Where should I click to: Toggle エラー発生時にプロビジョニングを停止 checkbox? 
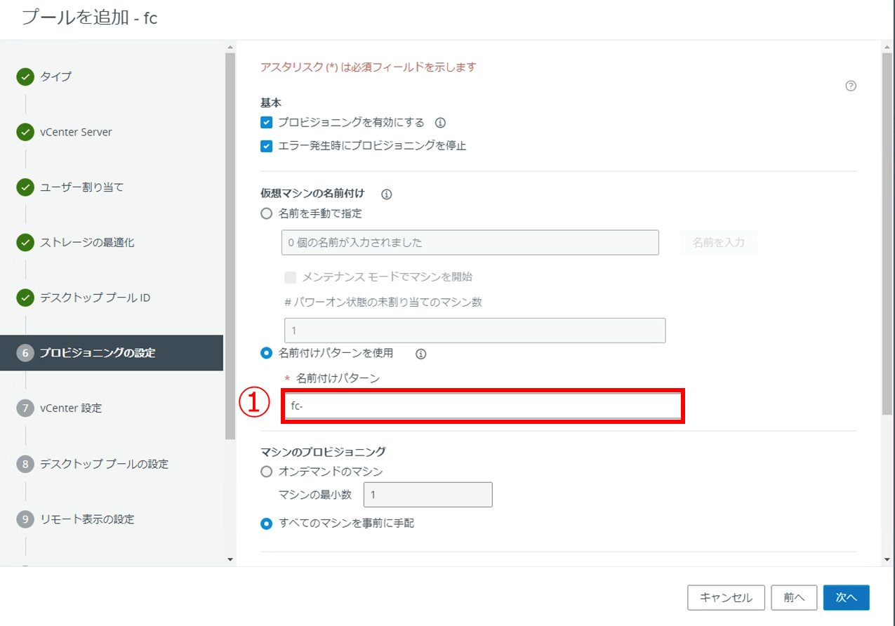click(x=266, y=146)
